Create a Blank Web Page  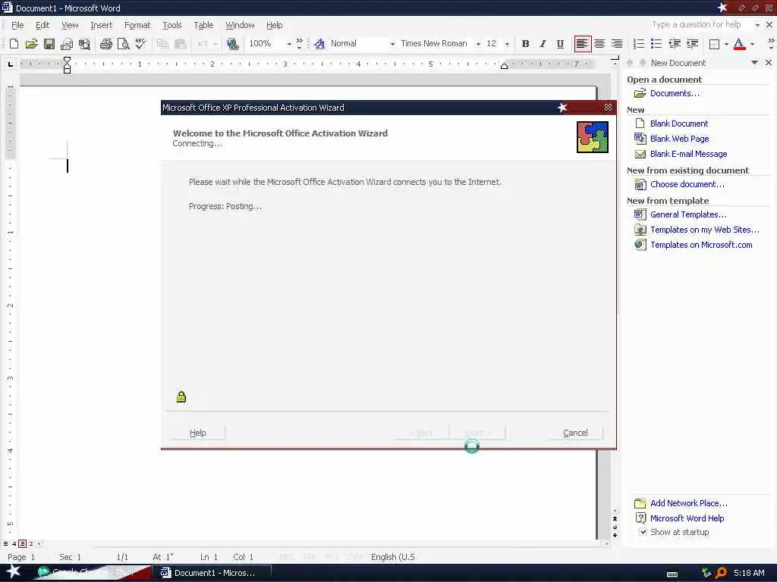(x=679, y=139)
